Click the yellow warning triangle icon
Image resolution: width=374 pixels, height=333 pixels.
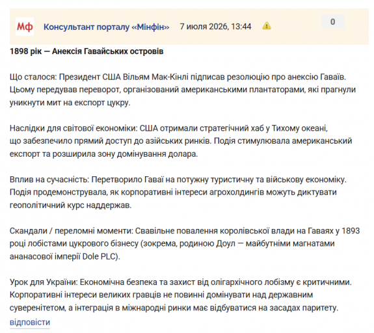[267, 26]
